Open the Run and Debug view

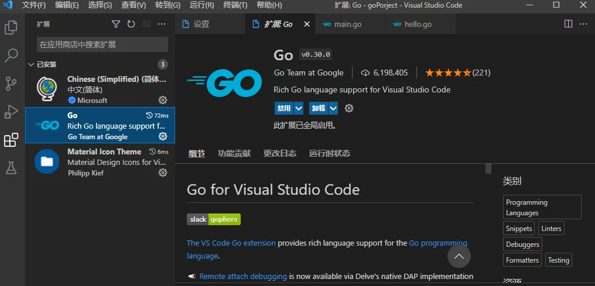(11, 111)
